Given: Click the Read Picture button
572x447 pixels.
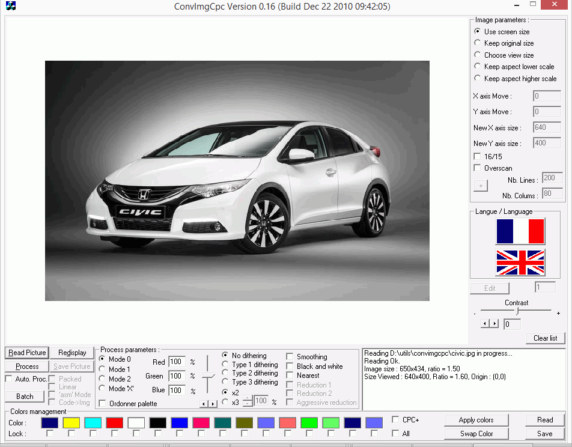Looking at the screenshot, I should pyautogui.click(x=27, y=353).
